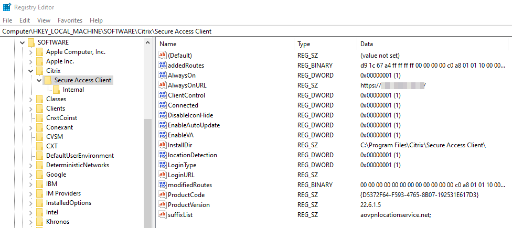Open the Favorites menu
512x228 pixels.
coord(70,20)
